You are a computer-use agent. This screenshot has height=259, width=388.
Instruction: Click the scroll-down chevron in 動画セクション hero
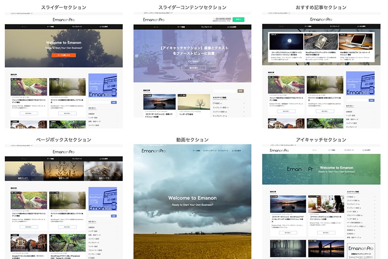point(192,214)
